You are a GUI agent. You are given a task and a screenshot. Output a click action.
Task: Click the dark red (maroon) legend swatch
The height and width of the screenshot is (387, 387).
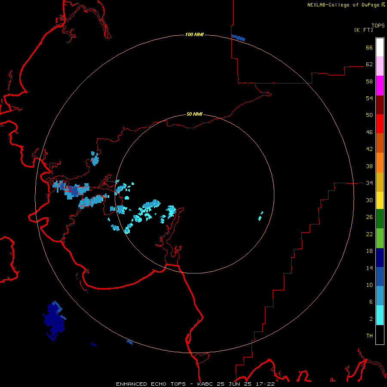380,105
